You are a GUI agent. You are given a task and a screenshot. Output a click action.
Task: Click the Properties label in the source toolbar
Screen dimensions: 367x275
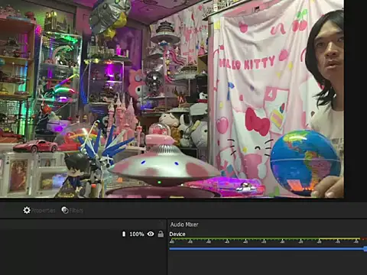coord(43,211)
